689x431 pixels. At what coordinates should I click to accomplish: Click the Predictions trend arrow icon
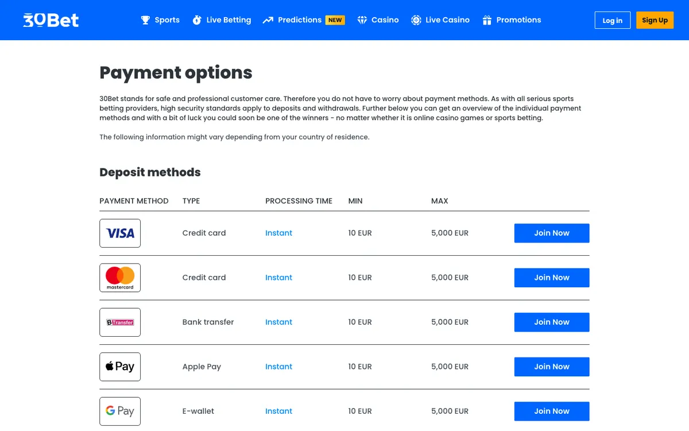[268, 20]
